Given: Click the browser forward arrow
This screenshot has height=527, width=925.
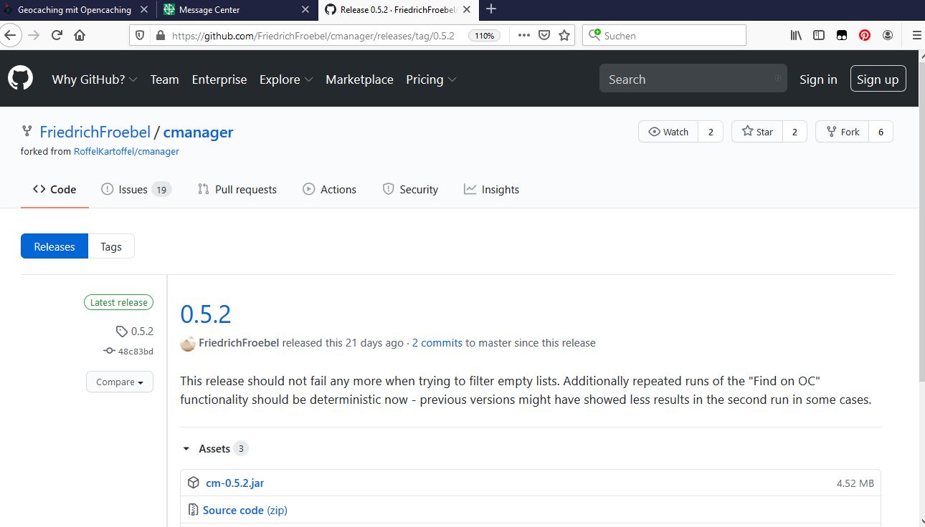Looking at the screenshot, I should tap(34, 35).
